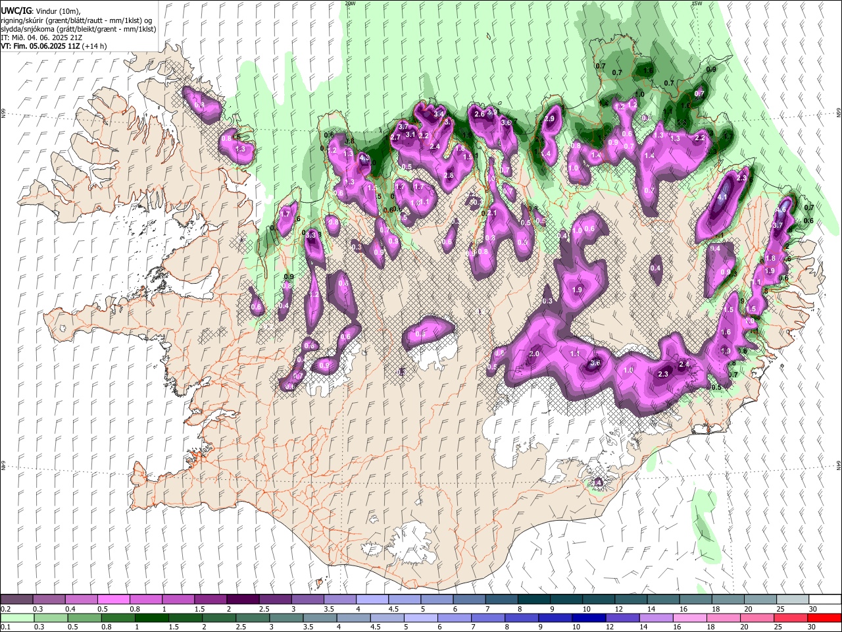Click the lavender 4–4.5 snow legend swatch

[372, 600]
